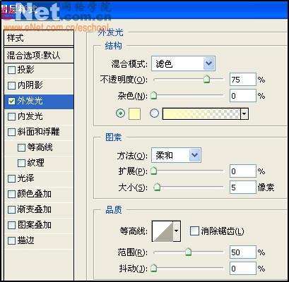Click the 范围 range slider handle
This screenshot has height=282, width=289.
pos(188,252)
